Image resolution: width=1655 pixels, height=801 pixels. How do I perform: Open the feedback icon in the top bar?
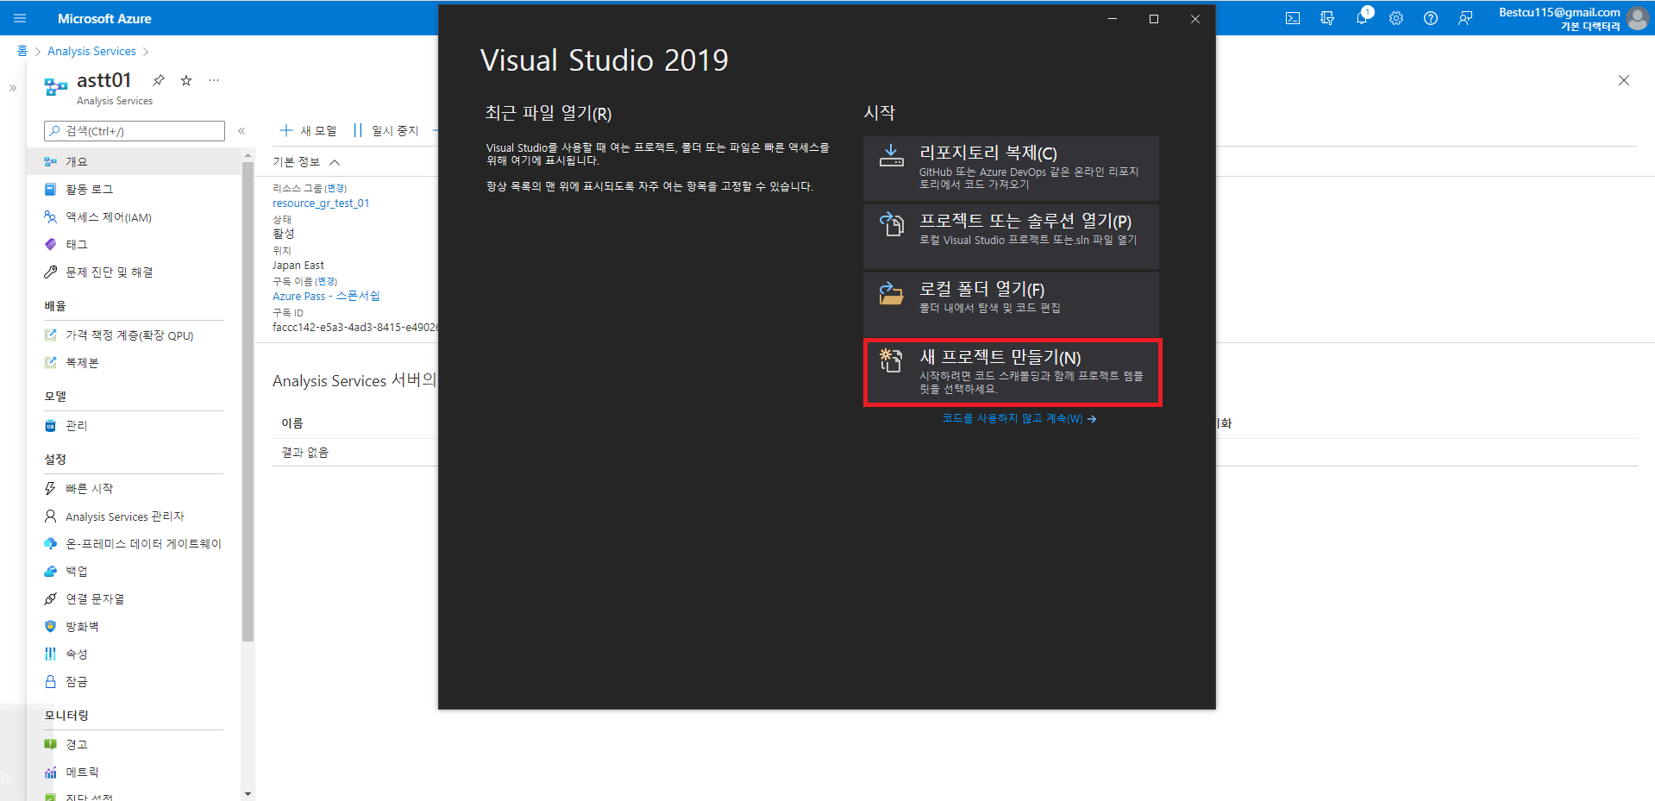[1465, 18]
